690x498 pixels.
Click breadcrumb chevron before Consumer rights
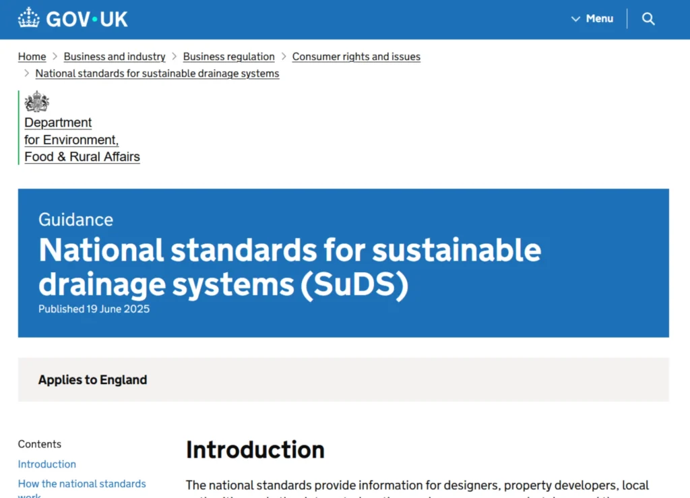click(284, 57)
